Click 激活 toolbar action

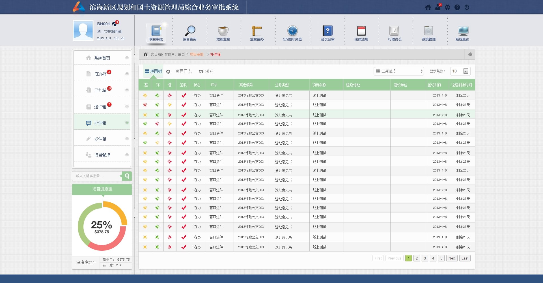tap(206, 71)
